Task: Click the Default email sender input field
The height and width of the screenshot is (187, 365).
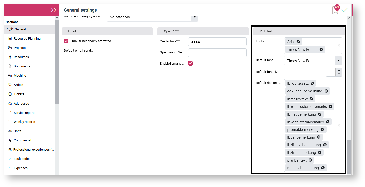Action: 123,51
